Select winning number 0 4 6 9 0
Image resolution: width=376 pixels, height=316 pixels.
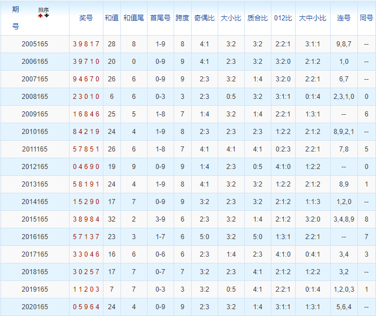(86, 166)
